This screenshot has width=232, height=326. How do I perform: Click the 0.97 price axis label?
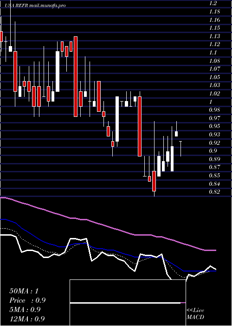click(214, 118)
